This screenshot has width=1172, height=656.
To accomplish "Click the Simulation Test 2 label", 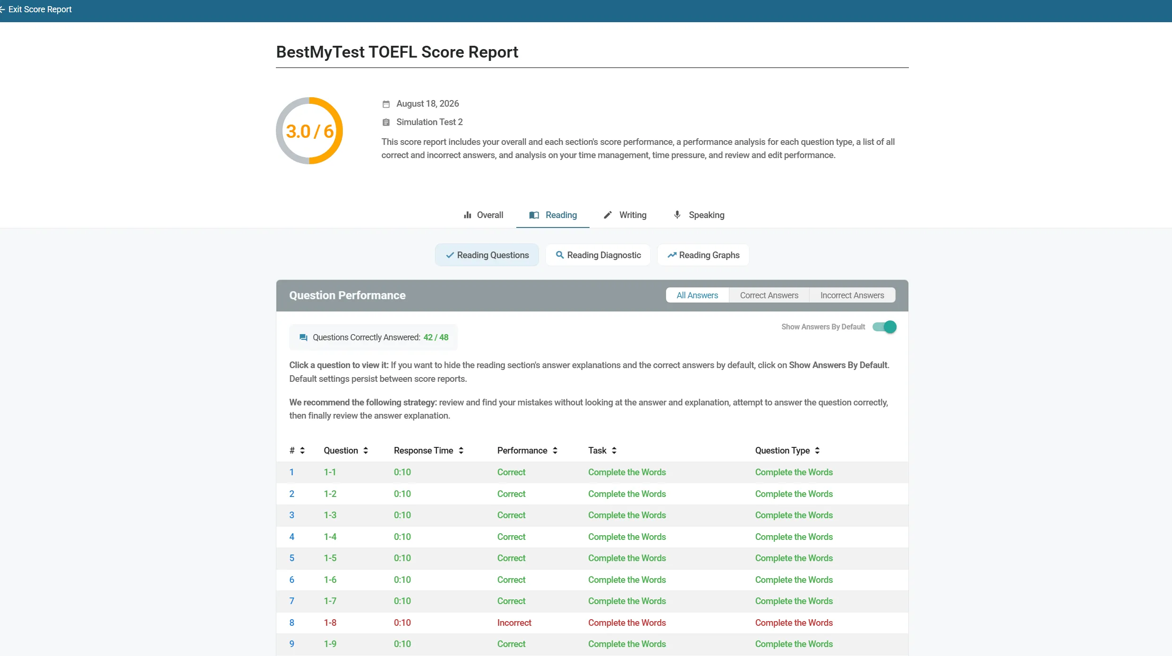I will 429,122.
